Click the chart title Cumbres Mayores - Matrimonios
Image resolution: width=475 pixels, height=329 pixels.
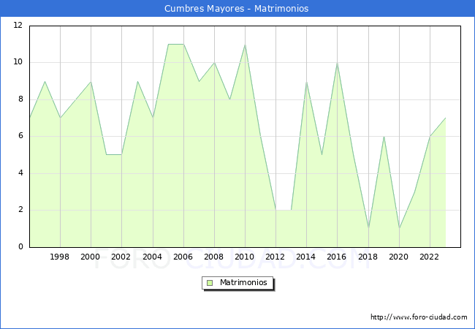point(236,8)
